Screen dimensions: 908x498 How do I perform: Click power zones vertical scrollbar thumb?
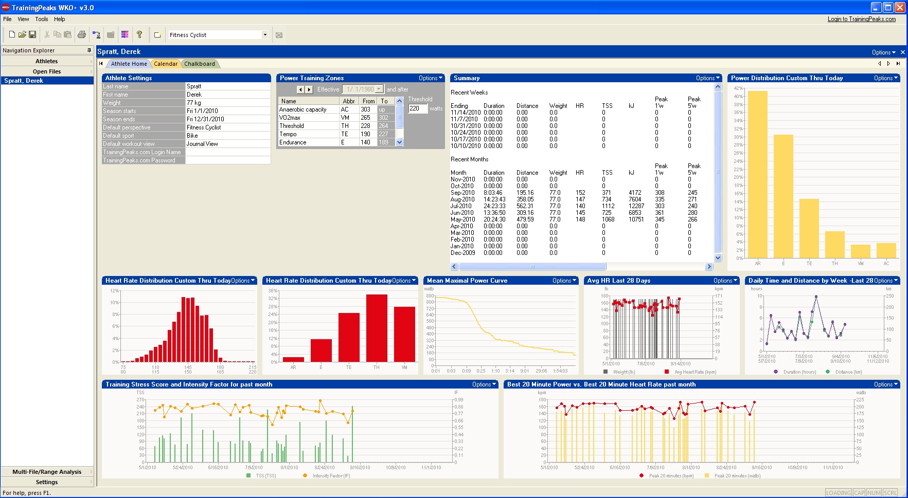coord(399,116)
